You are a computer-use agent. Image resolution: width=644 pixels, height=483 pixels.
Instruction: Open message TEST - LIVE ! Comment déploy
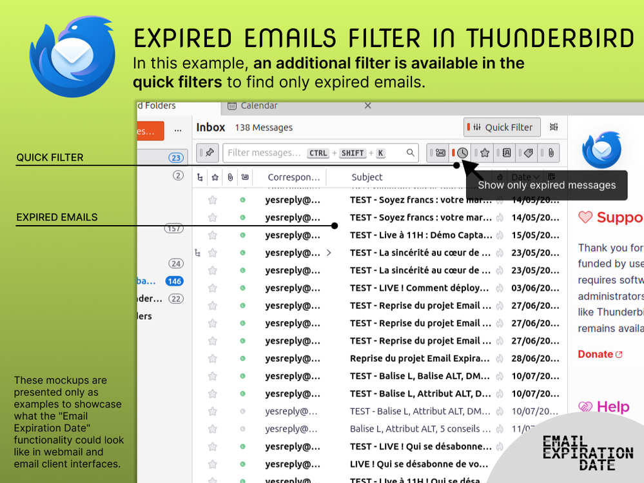pos(419,288)
